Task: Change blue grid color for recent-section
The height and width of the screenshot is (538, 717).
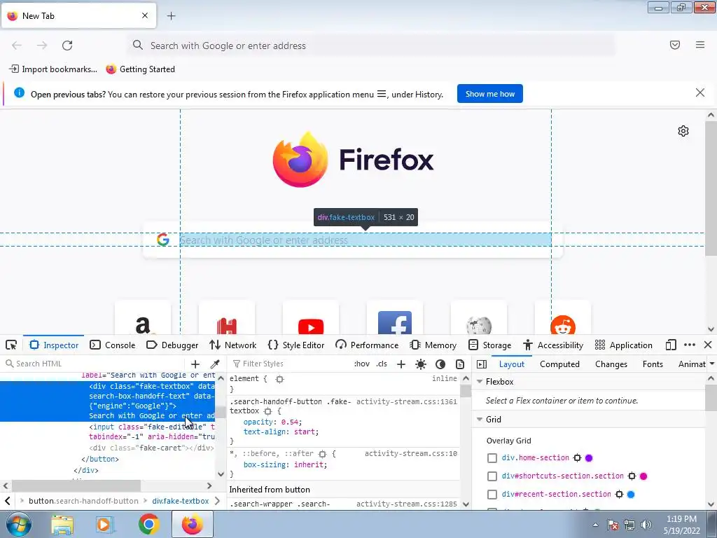Action: (631, 494)
